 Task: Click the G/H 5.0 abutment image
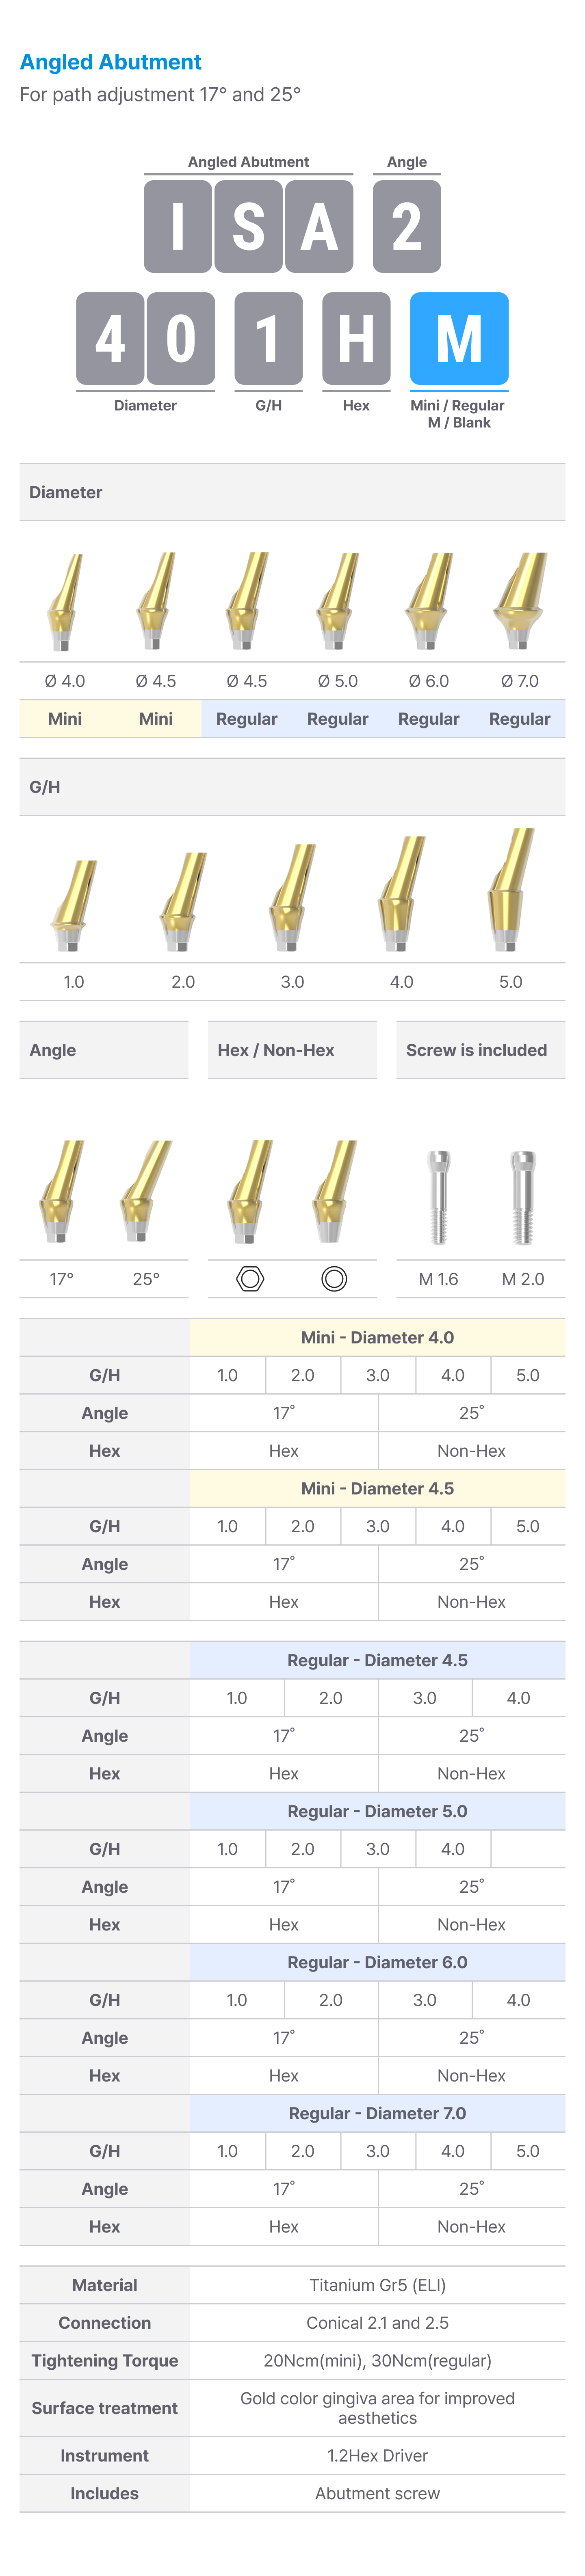pyautogui.click(x=511, y=888)
